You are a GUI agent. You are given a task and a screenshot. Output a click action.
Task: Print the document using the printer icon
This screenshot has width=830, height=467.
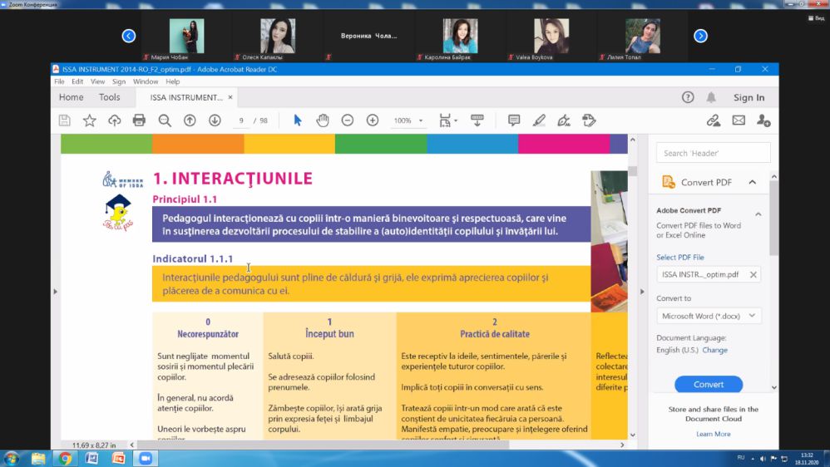[139, 120]
